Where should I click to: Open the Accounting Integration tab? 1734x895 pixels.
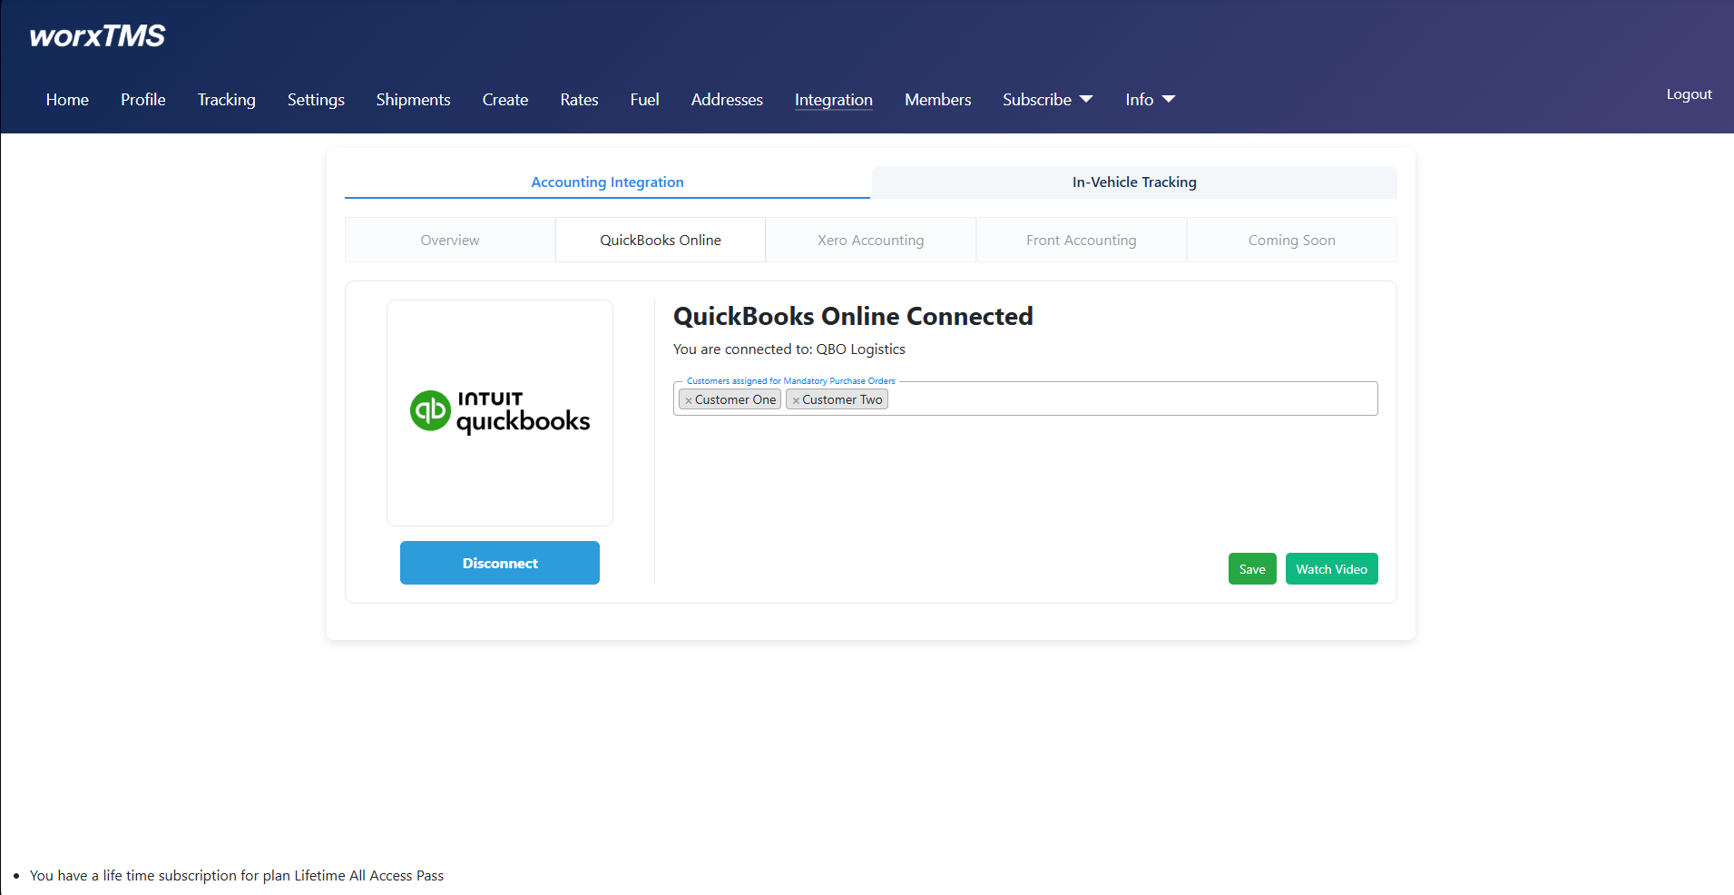pos(607,182)
